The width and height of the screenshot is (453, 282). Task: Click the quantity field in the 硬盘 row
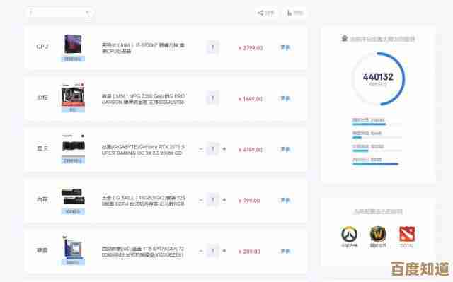[212, 251]
